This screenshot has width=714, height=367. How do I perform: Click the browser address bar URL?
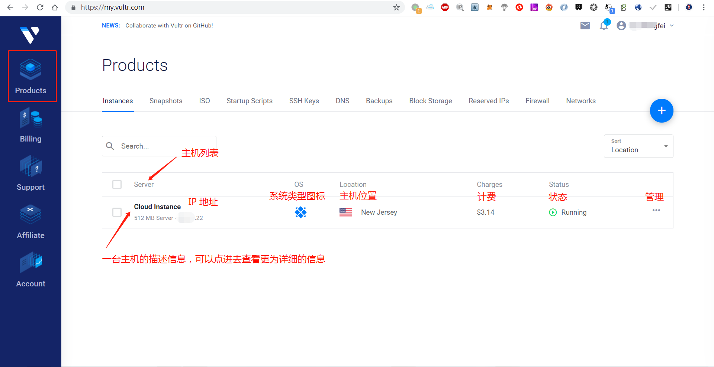[113, 7]
